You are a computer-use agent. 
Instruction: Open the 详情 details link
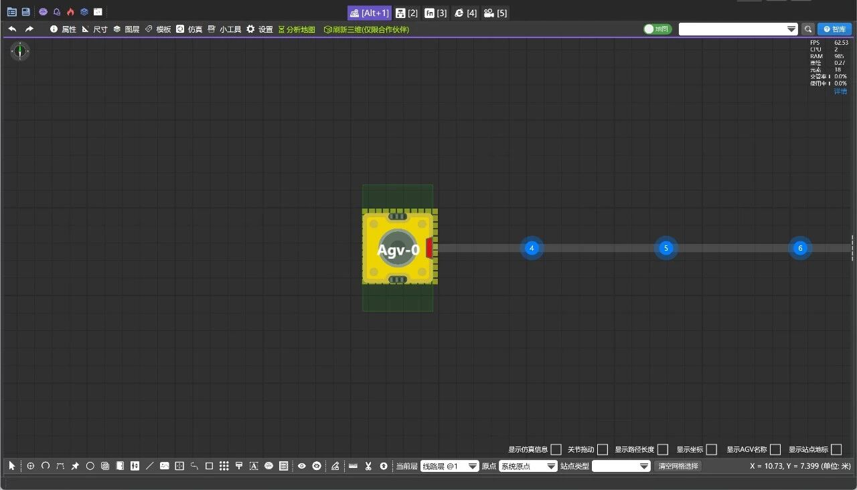840,91
